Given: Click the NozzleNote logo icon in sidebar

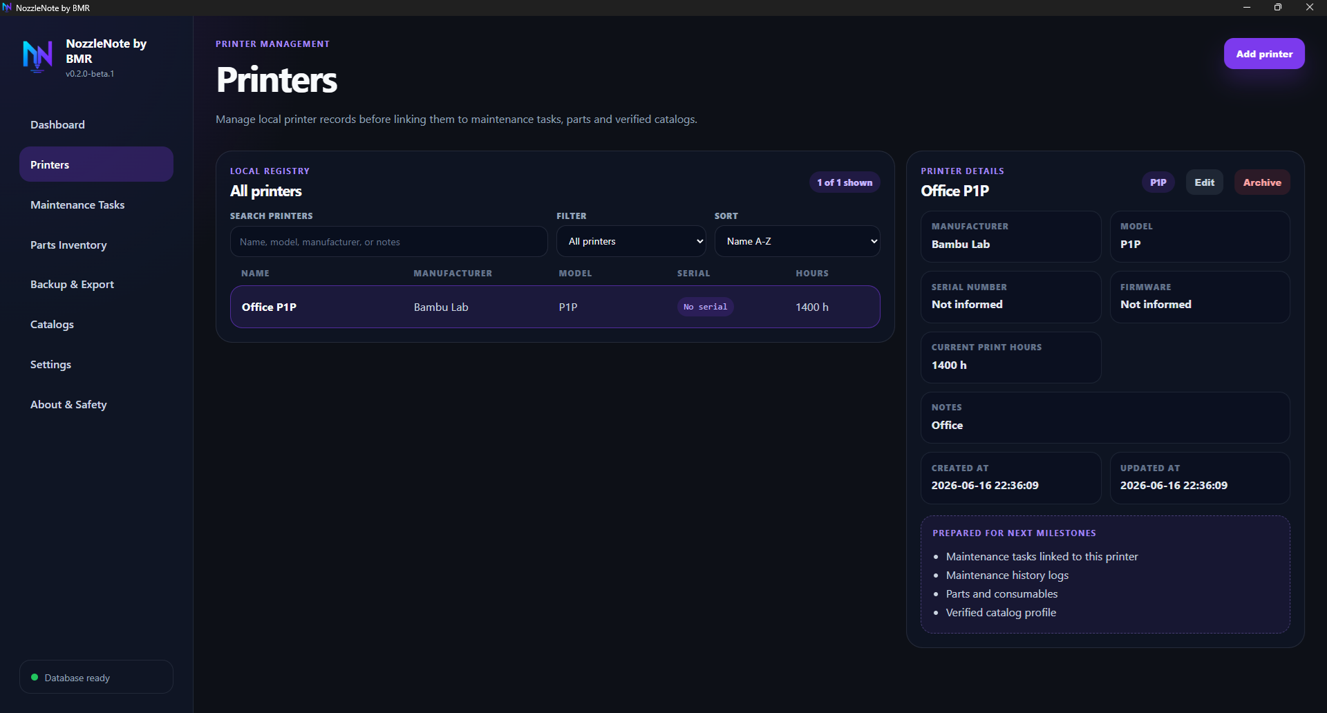Looking at the screenshot, I should [x=38, y=57].
